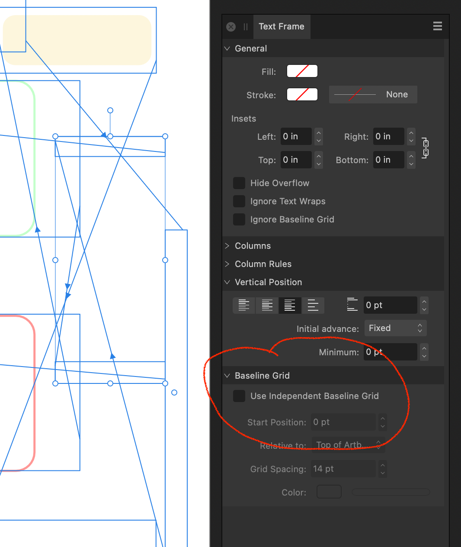Adjust the Start Position stepper
Screen dimensions: 461x547
click(383, 422)
